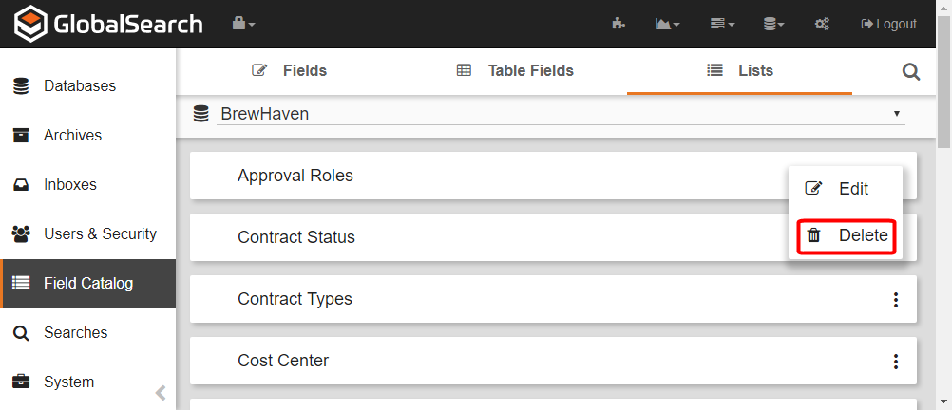
Task: Click the GlobalSearch logo
Action: pos(109,24)
